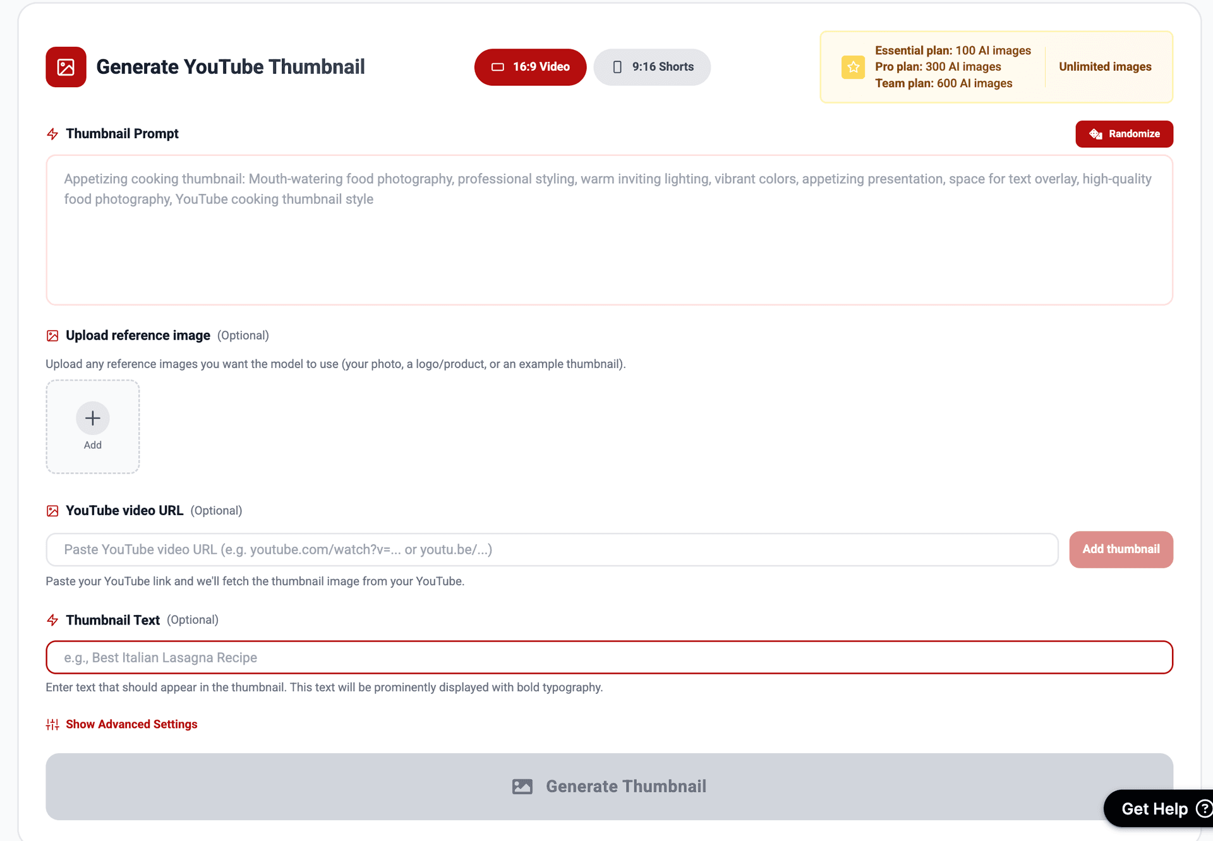Image resolution: width=1213 pixels, height=841 pixels.
Task: Click the sliders icon for advanced settings
Action: pos(52,724)
